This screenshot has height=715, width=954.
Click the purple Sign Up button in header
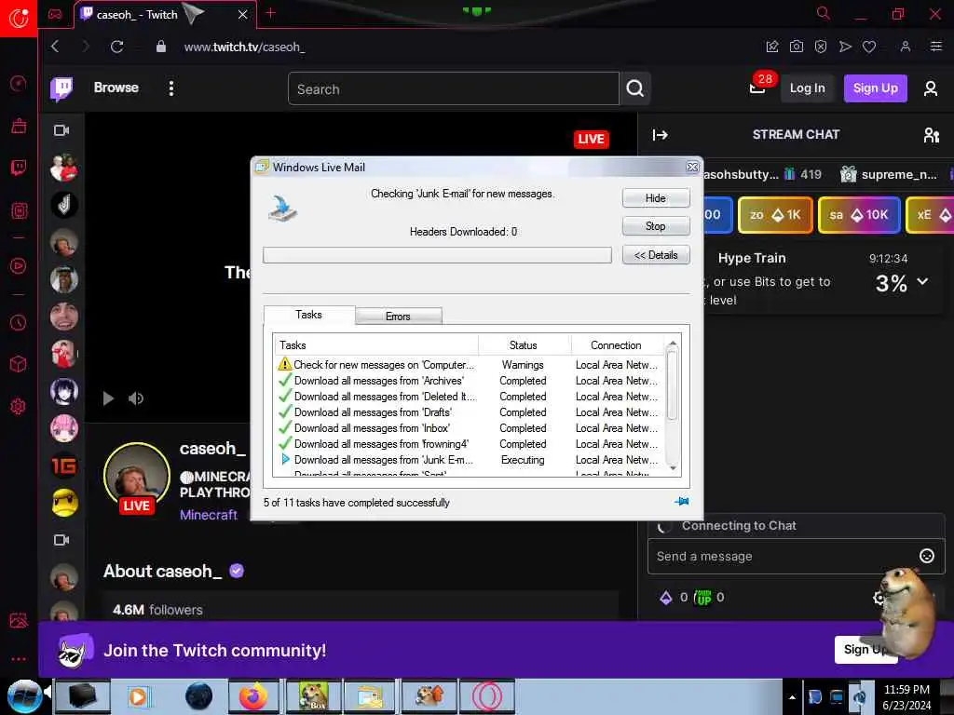tap(876, 88)
